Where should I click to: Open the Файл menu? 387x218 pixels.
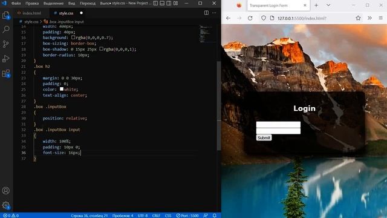point(16,4)
